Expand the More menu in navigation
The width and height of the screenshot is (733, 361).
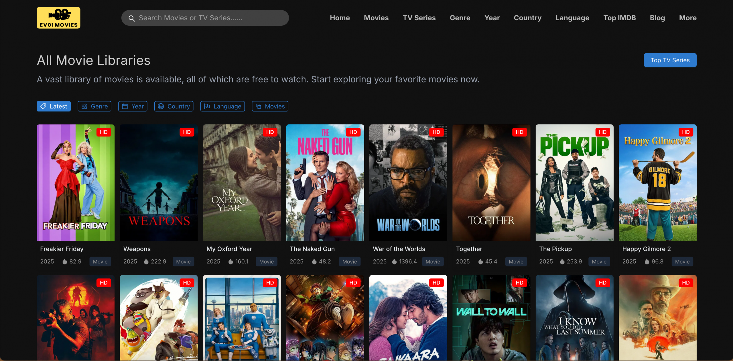[x=687, y=18]
